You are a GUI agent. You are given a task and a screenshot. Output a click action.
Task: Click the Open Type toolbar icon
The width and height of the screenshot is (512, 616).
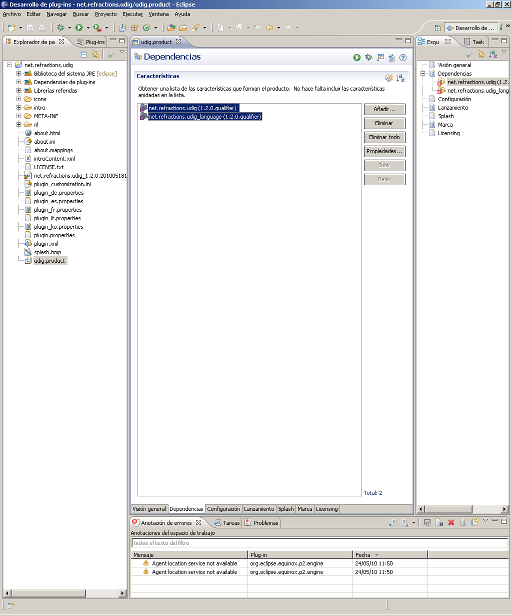(171, 28)
